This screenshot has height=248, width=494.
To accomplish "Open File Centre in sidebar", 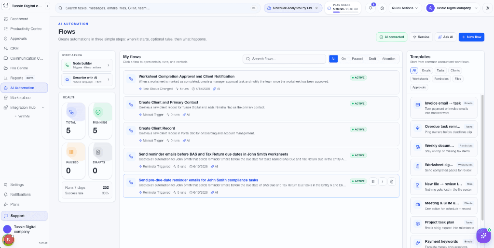I will (24, 68).
